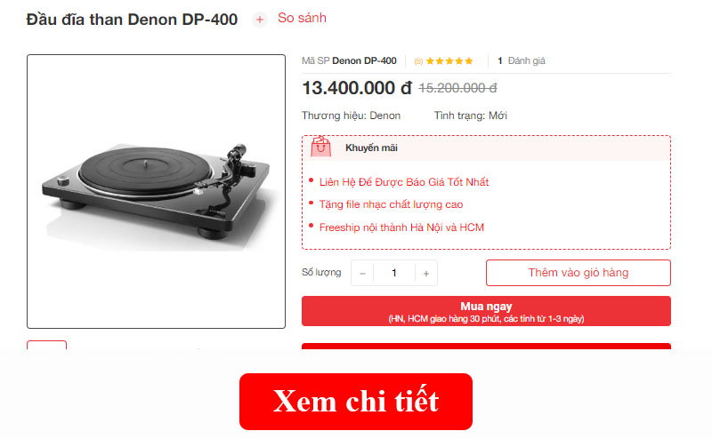Select the first thumbnail below product image
The width and height of the screenshot is (712, 439).
(x=47, y=345)
